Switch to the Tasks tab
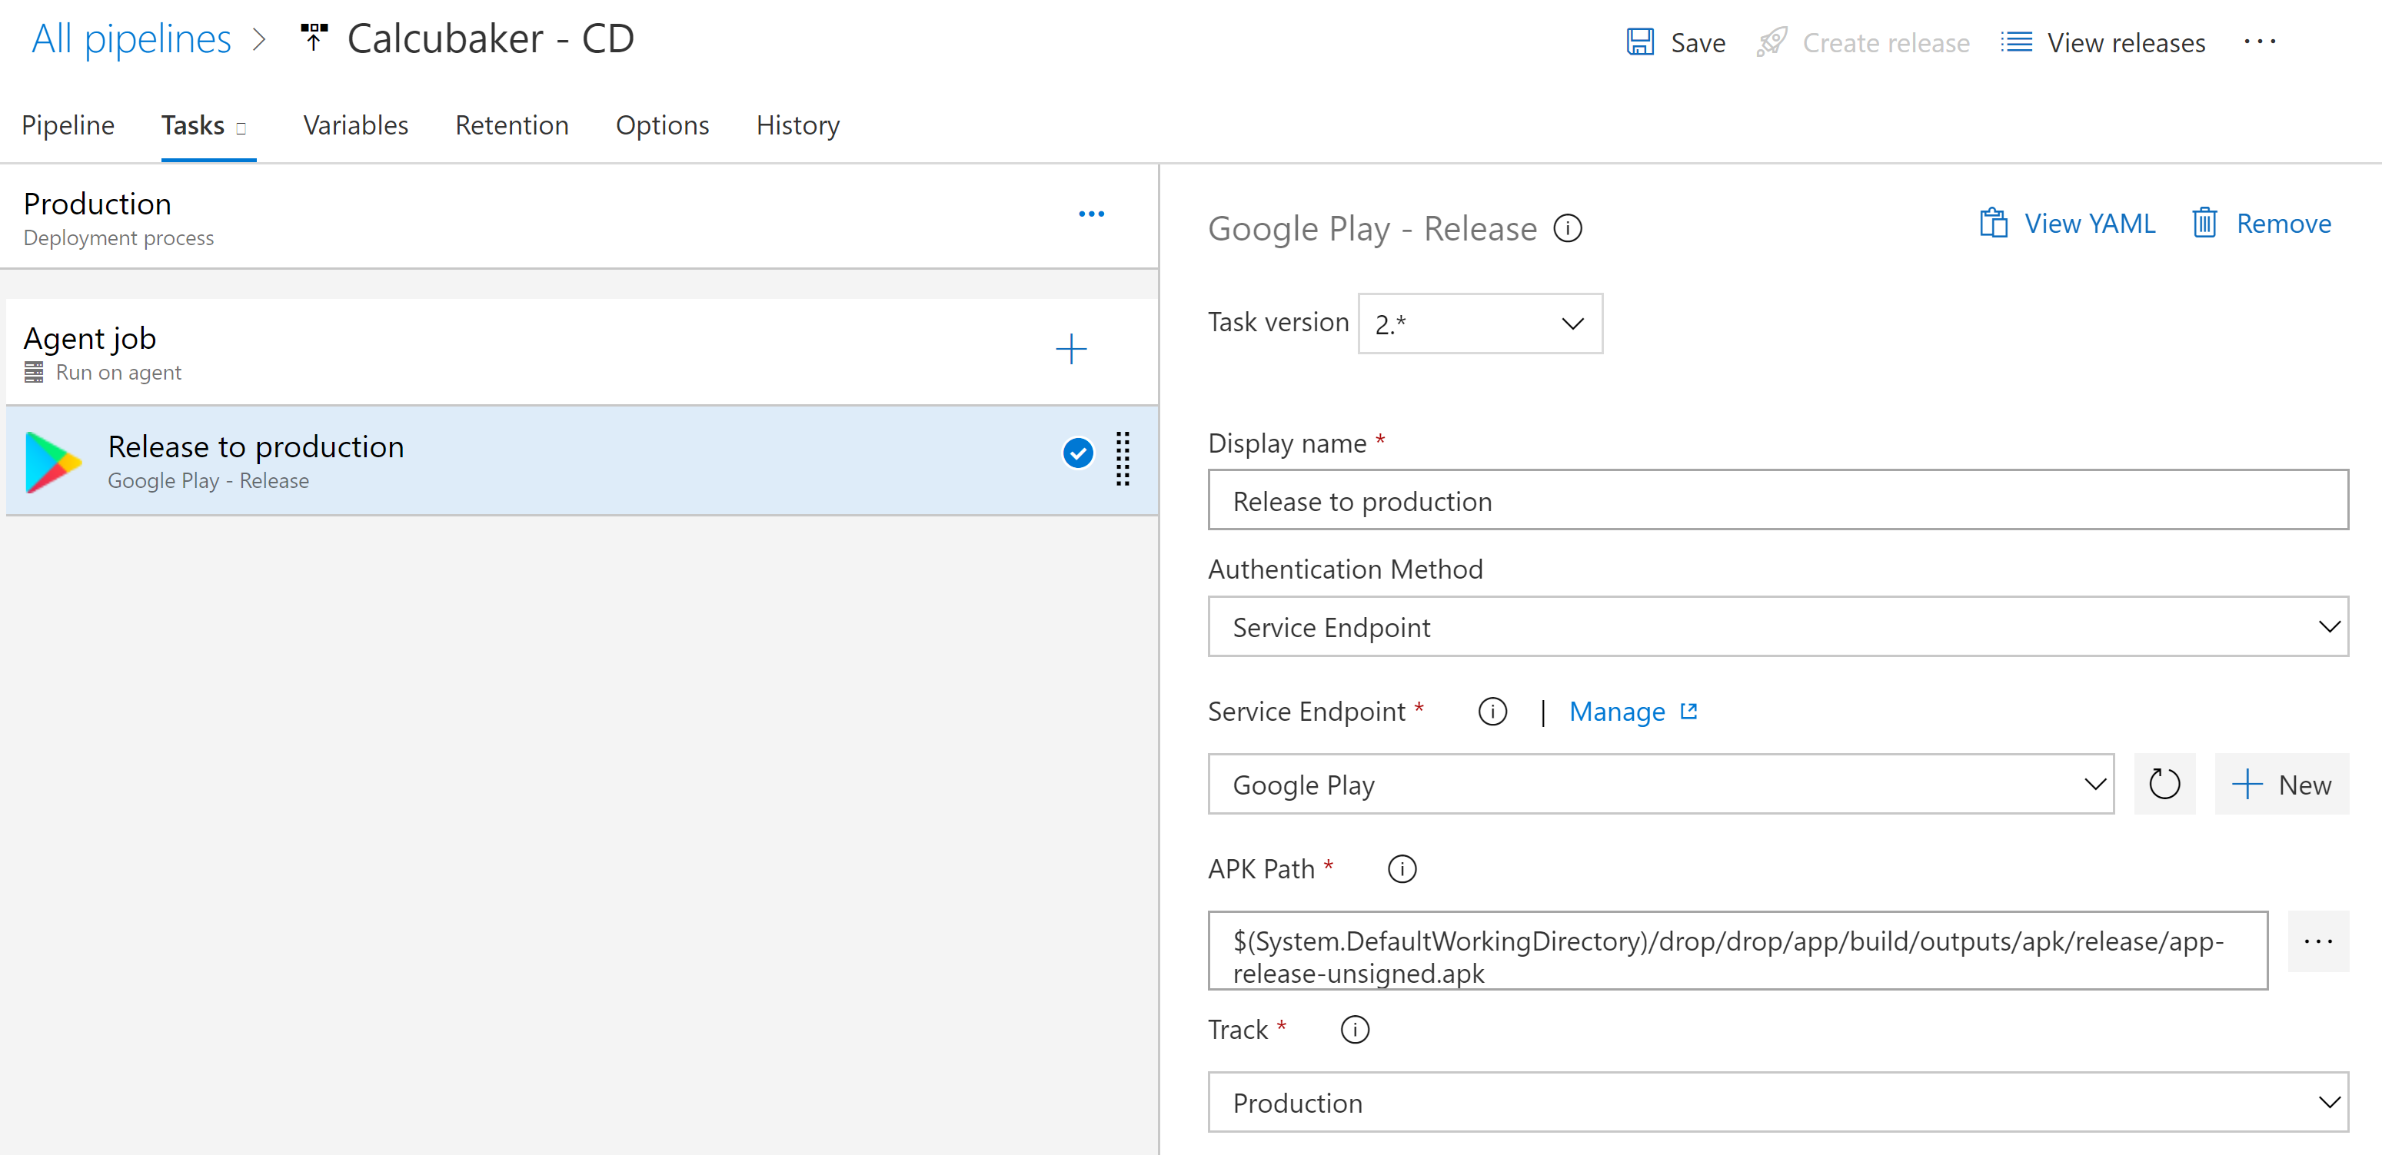 [192, 126]
